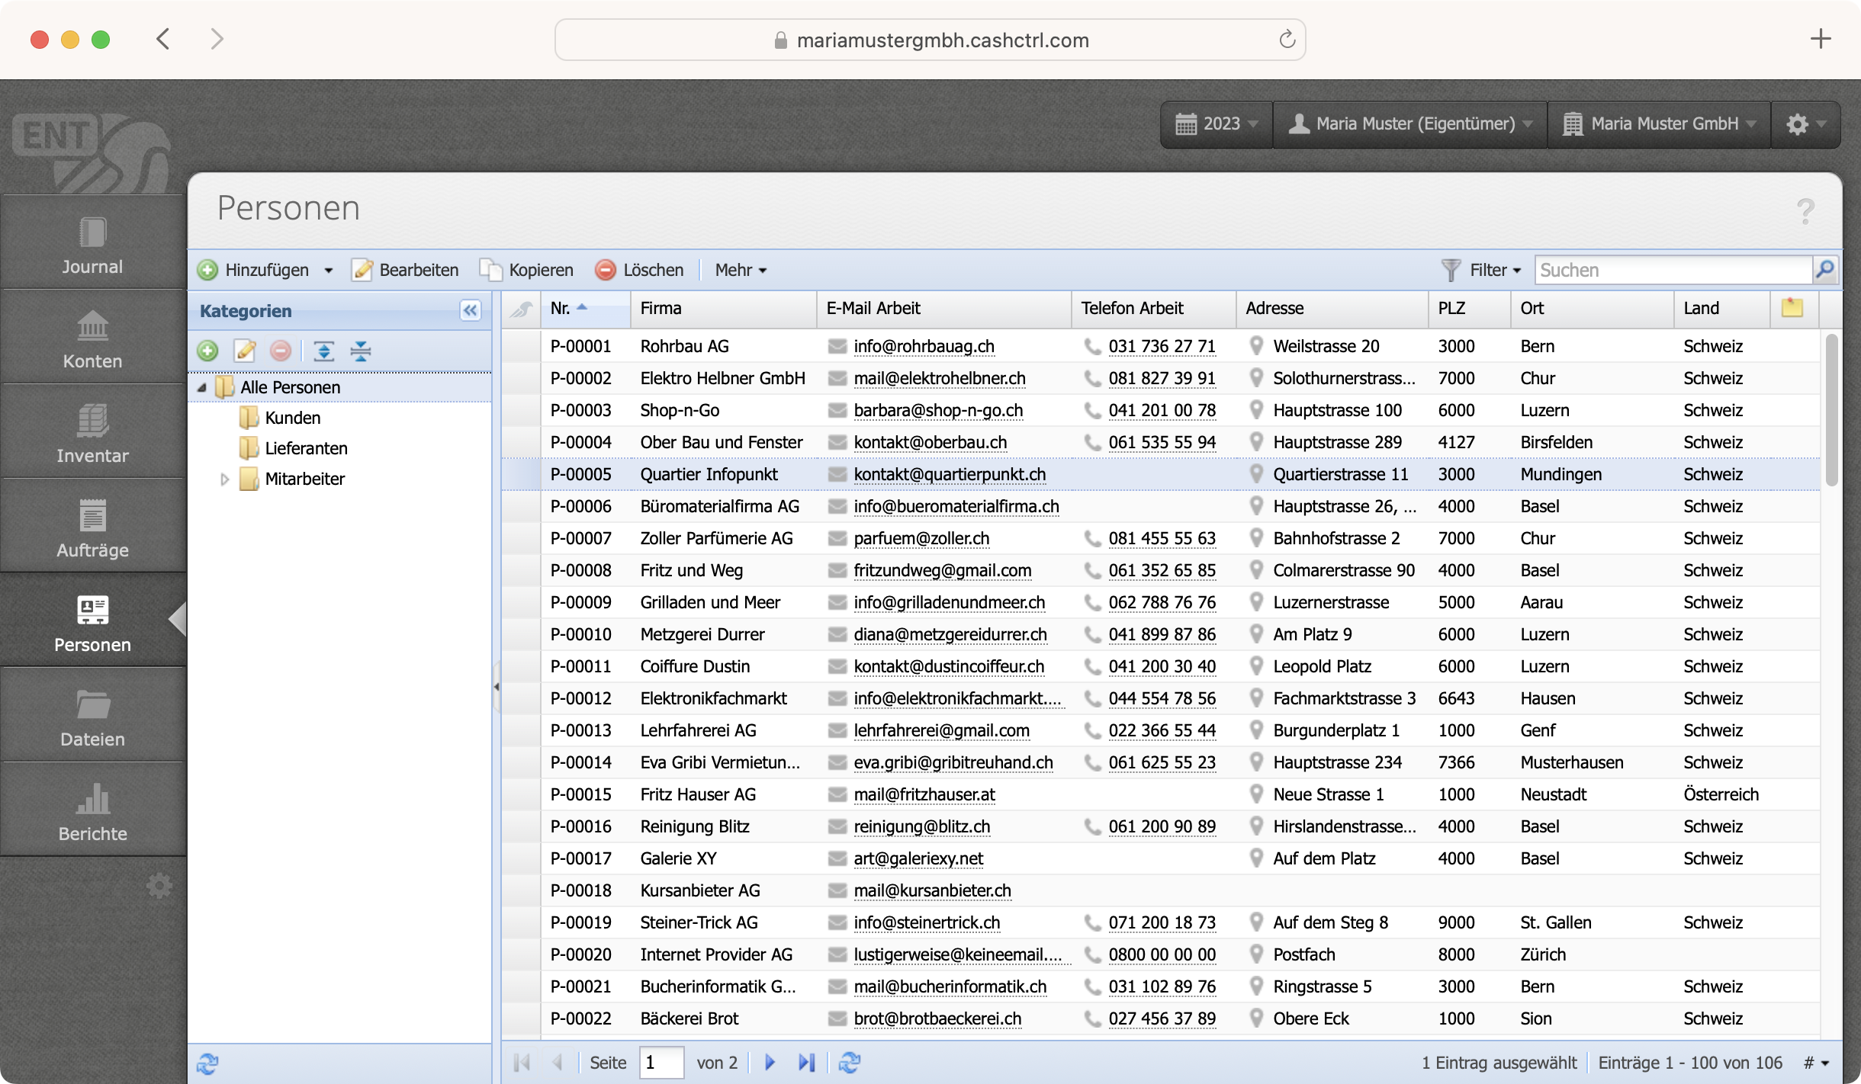The width and height of the screenshot is (1861, 1084).
Task: Click the Suchen search field
Action: (x=1672, y=270)
